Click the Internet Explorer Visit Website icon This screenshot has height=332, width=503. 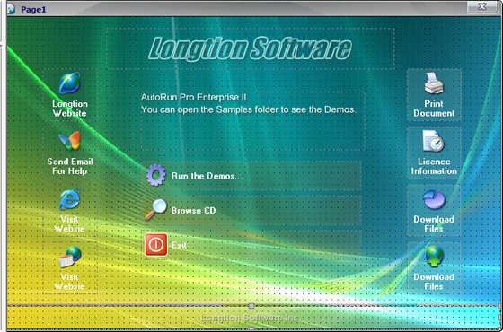pos(70,199)
